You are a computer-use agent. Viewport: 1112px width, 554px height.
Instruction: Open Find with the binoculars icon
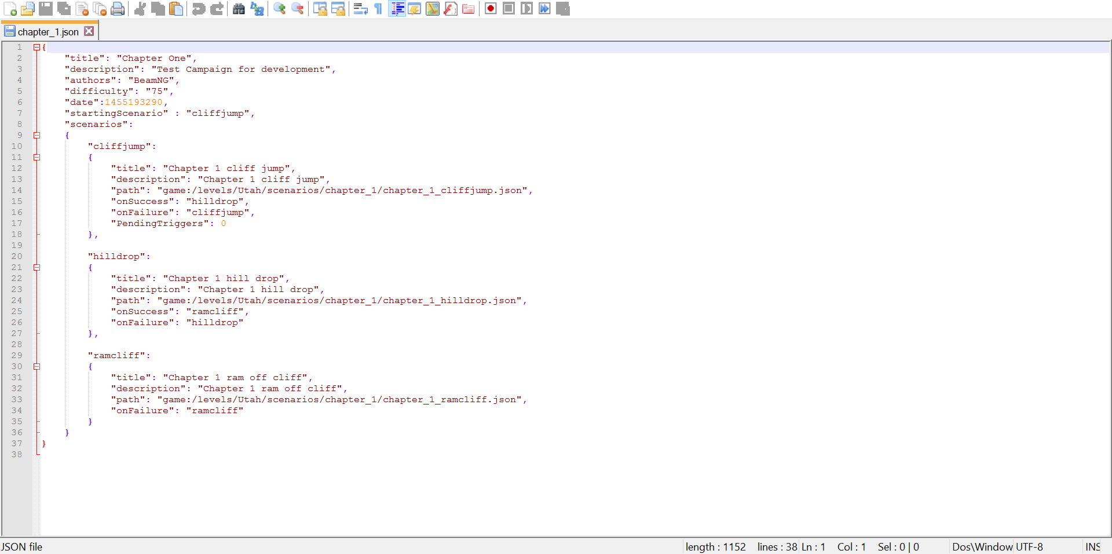[239, 9]
